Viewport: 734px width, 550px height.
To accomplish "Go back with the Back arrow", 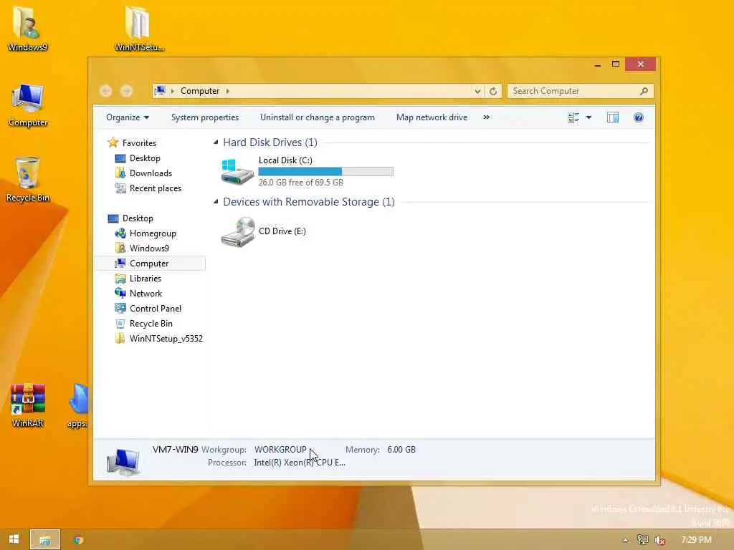I will 106,91.
